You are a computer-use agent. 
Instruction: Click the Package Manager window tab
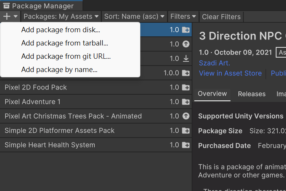(41, 6)
